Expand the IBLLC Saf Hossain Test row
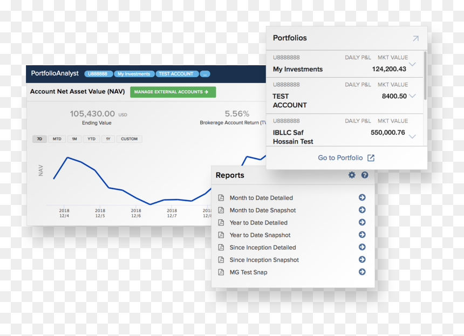 point(412,136)
